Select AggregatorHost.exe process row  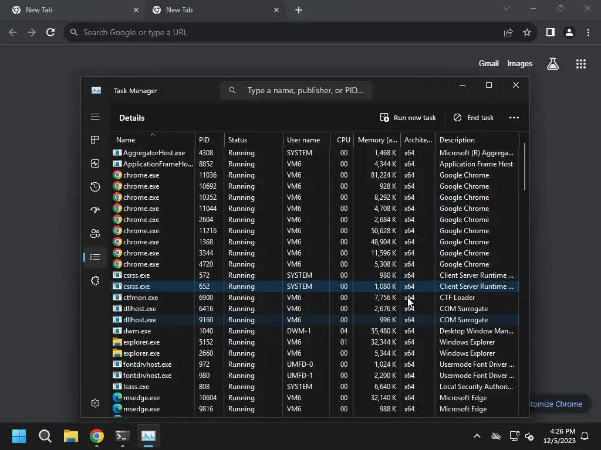[x=315, y=153]
